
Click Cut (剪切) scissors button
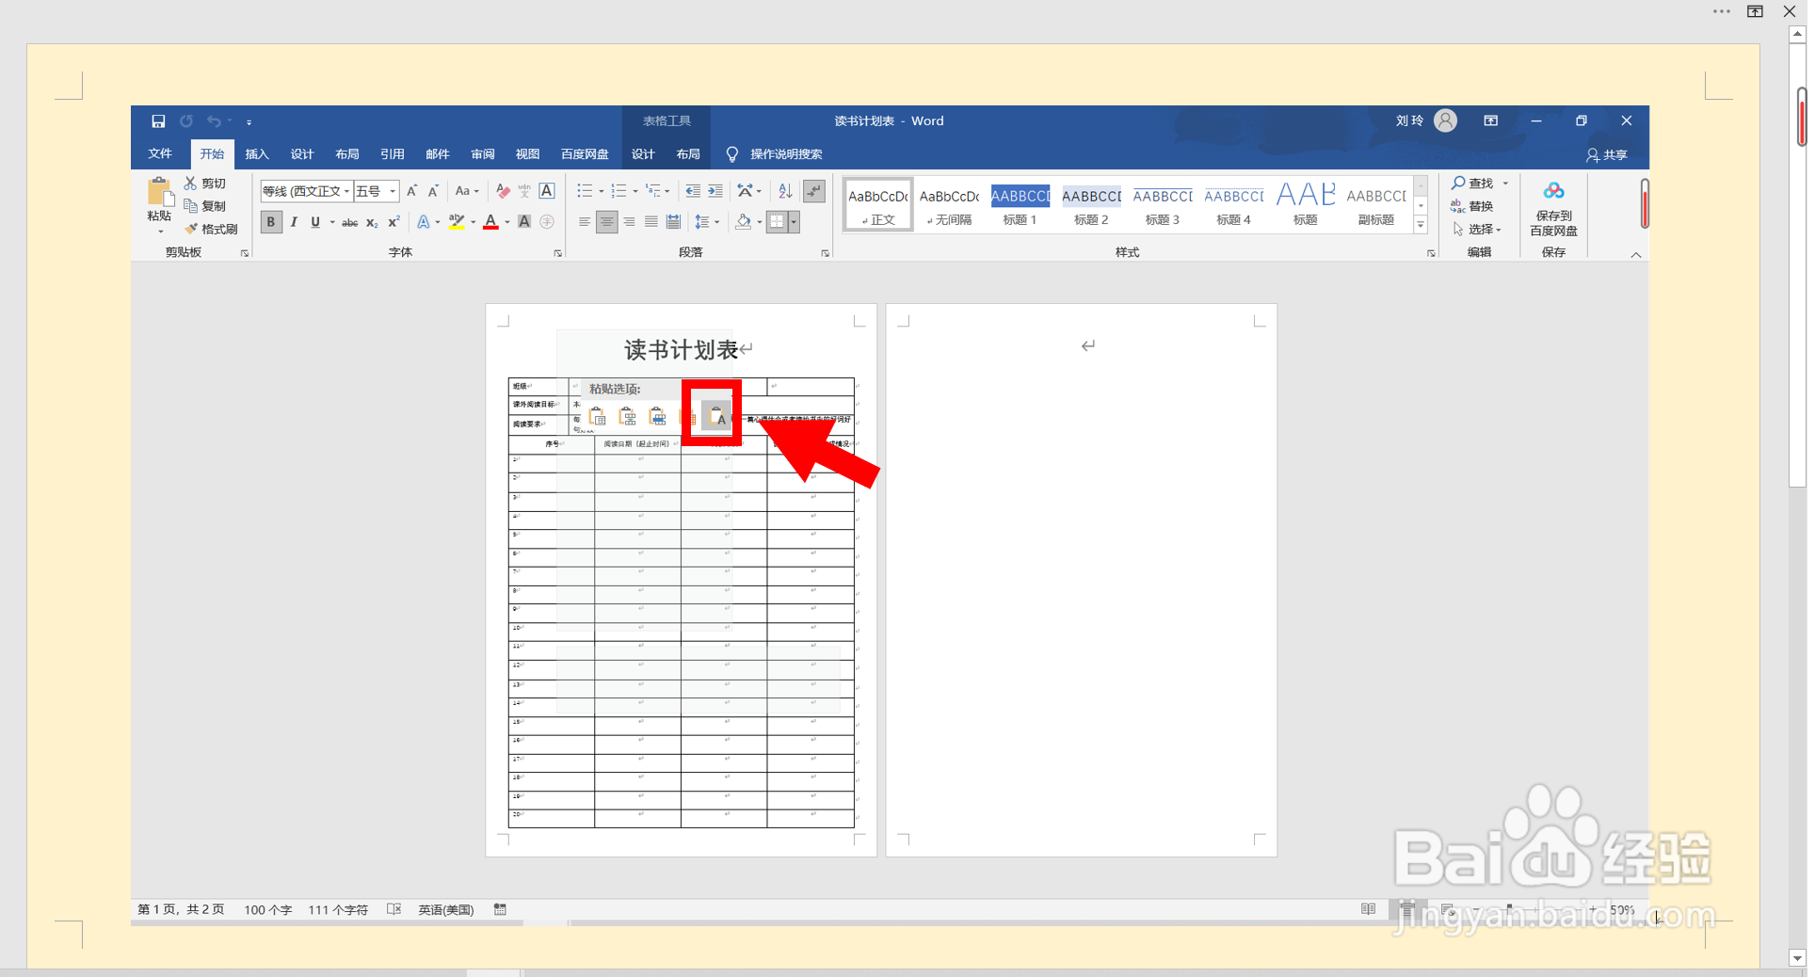[x=205, y=184]
